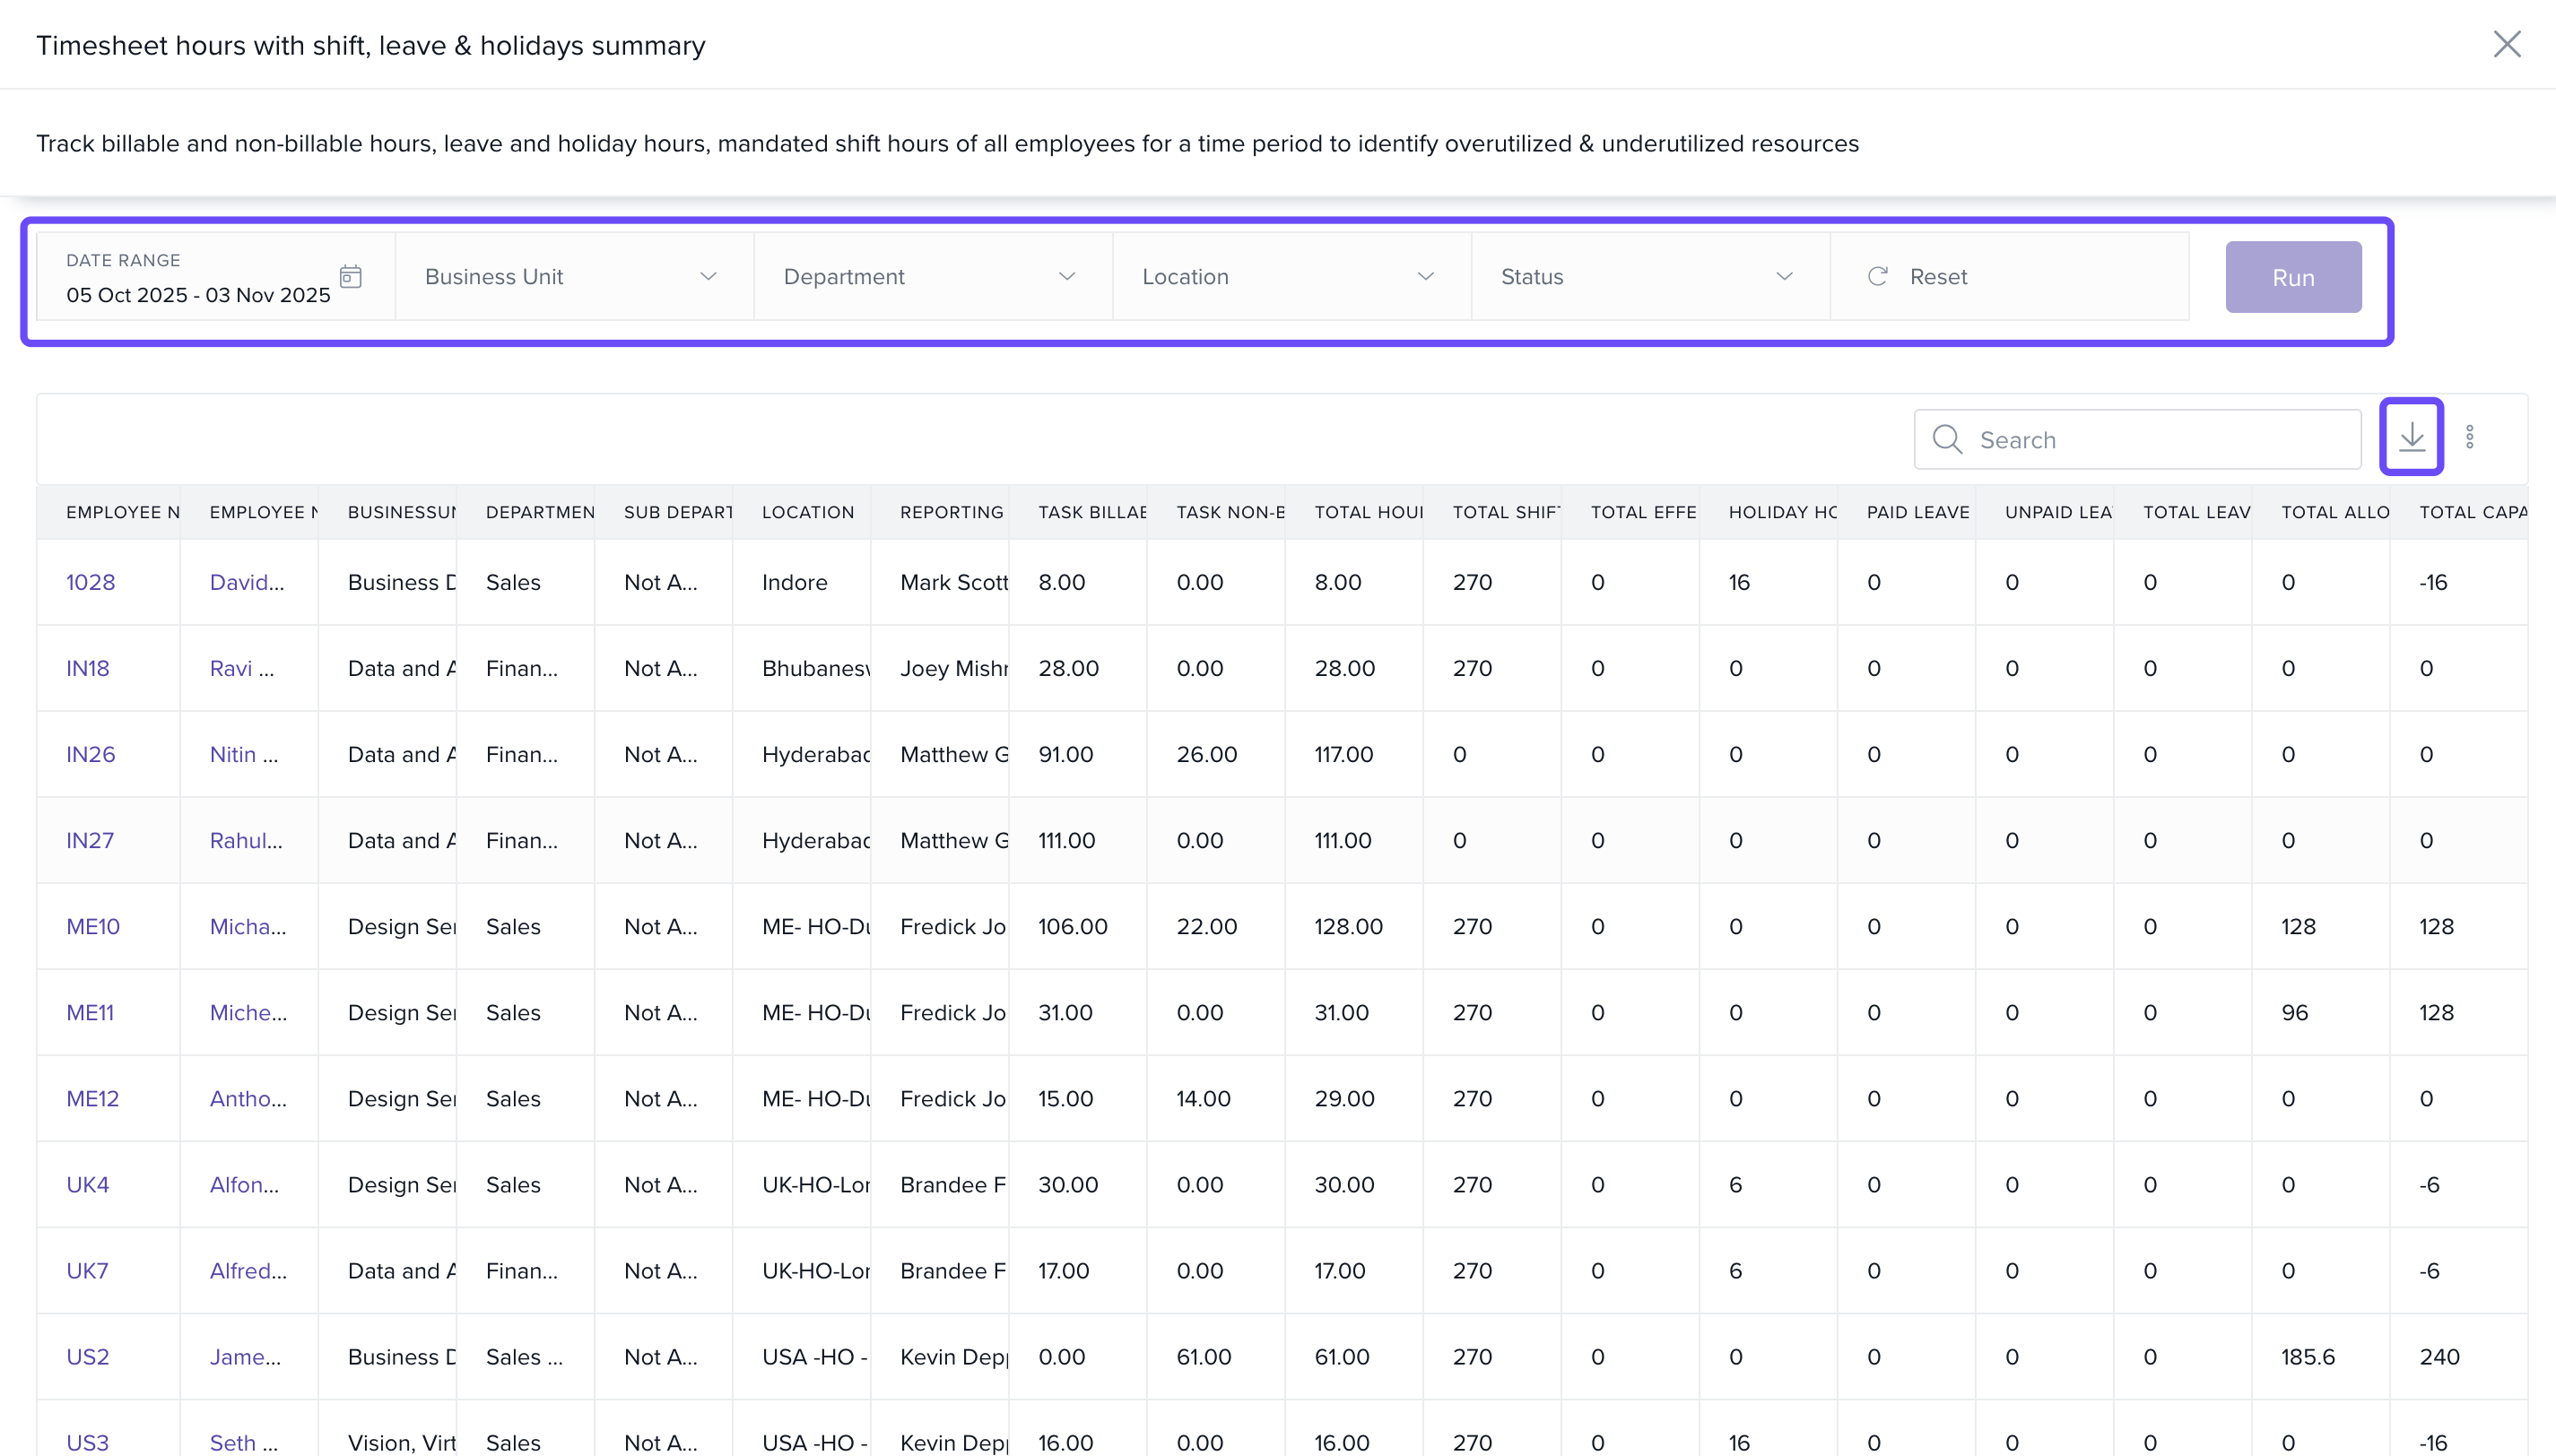Click the Reset refresh icon

tap(1877, 276)
